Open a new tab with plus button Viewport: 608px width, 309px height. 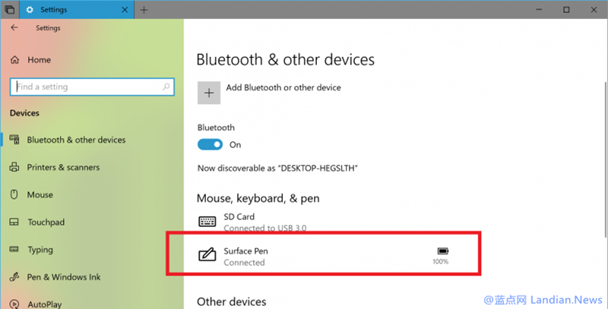(144, 10)
